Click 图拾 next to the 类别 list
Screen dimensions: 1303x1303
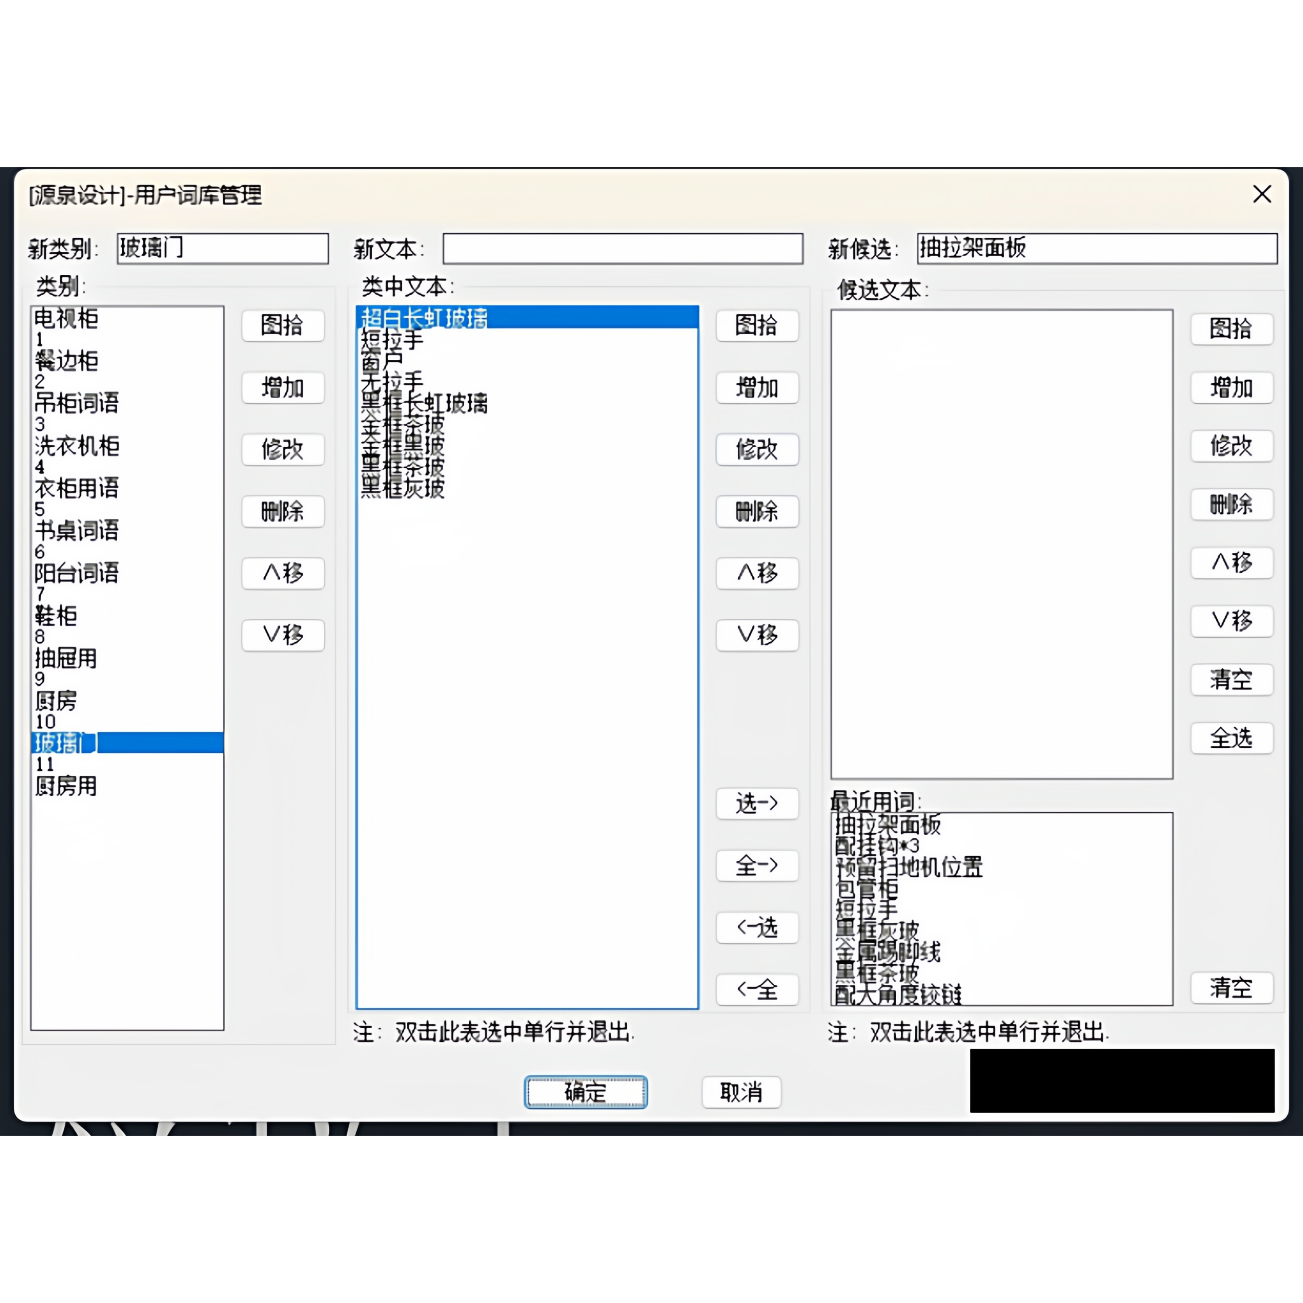[283, 326]
